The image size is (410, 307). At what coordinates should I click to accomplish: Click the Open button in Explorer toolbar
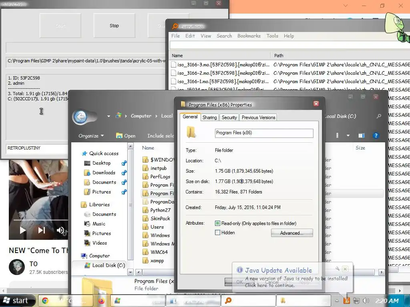(x=126, y=136)
